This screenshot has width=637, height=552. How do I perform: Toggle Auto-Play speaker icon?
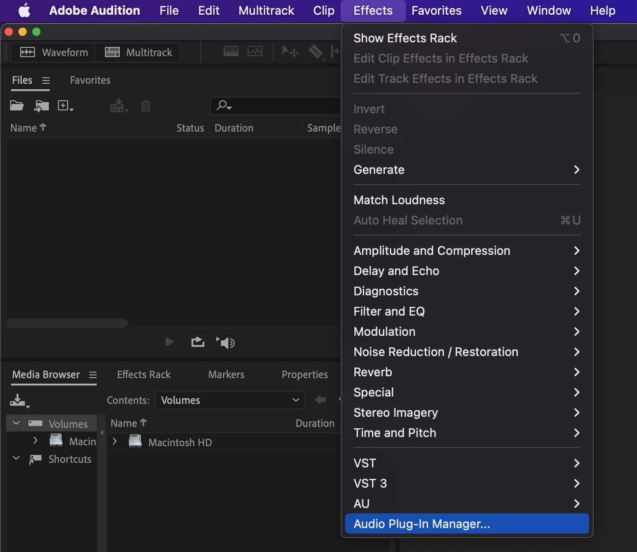(226, 343)
